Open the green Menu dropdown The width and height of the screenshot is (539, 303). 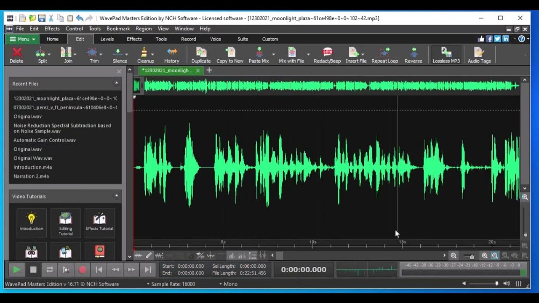point(22,39)
